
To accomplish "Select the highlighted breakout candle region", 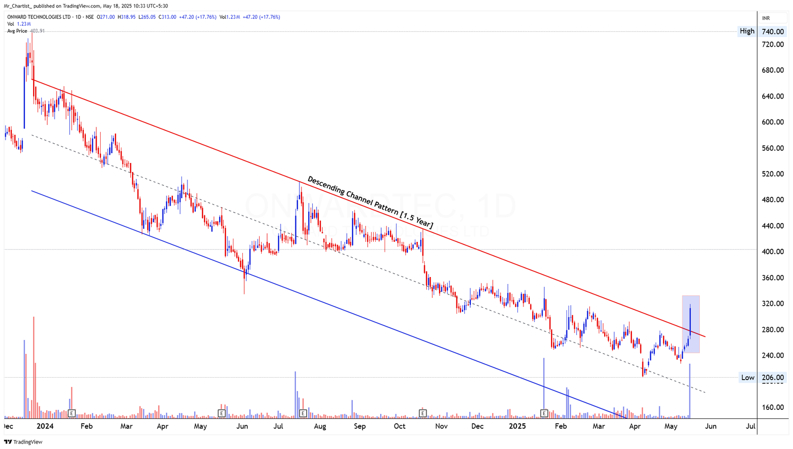I will coord(691,325).
